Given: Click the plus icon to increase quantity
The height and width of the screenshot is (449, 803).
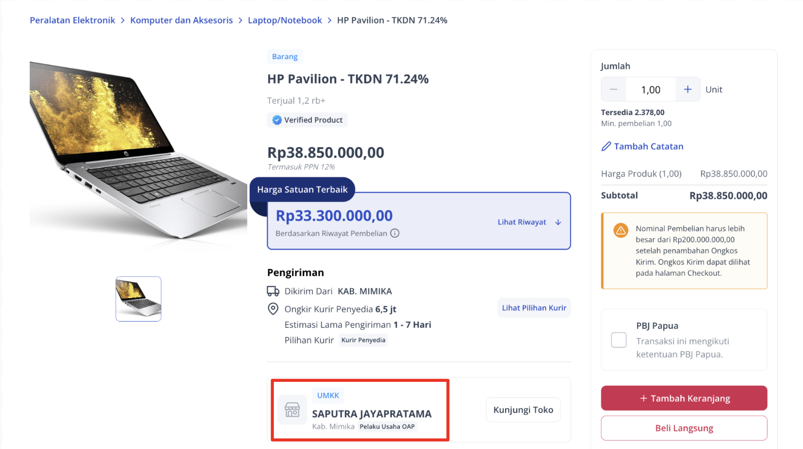Looking at the screenshot, I should (x=688, y=90).
